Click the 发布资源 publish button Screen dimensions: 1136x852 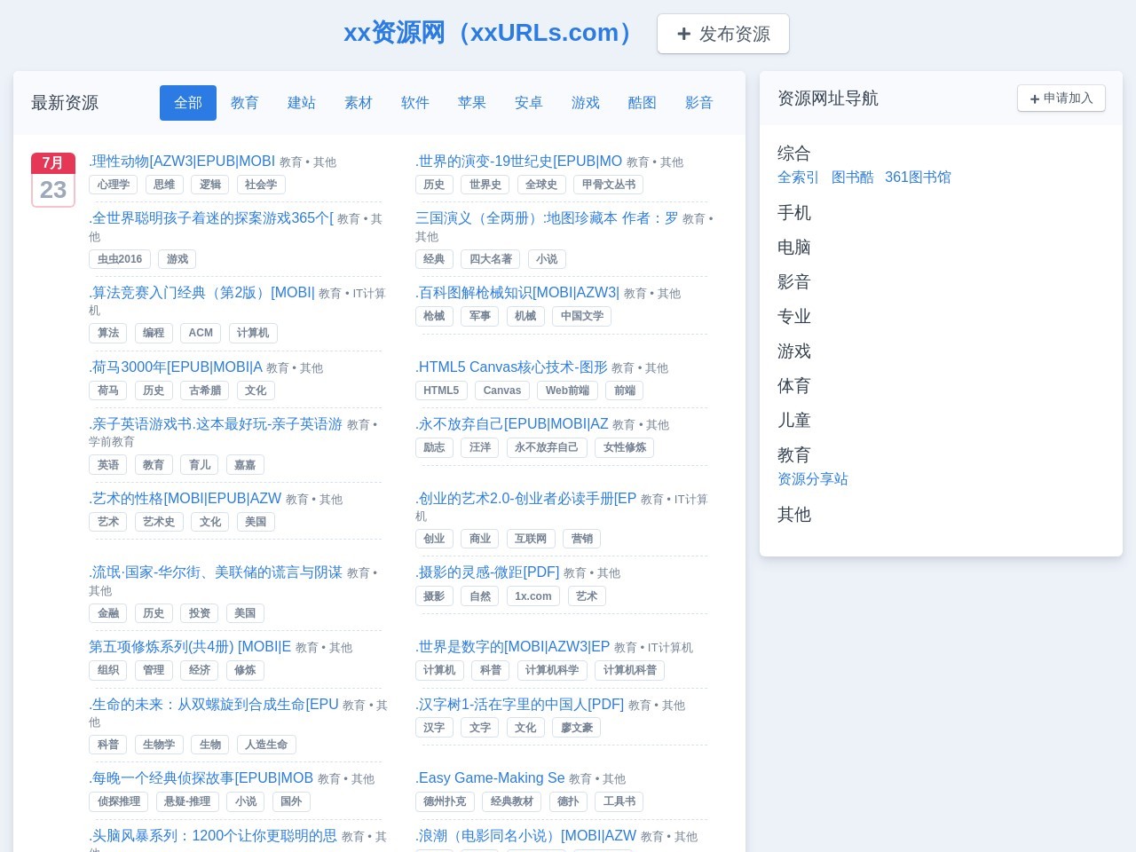tap(722, 34)
